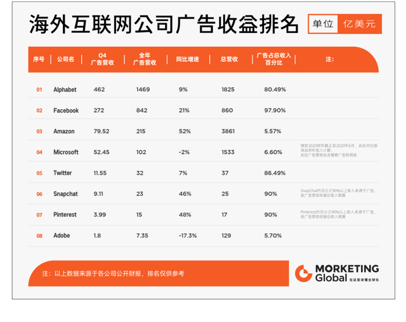Click Facebook's Q4 value 272

point(99,110)
